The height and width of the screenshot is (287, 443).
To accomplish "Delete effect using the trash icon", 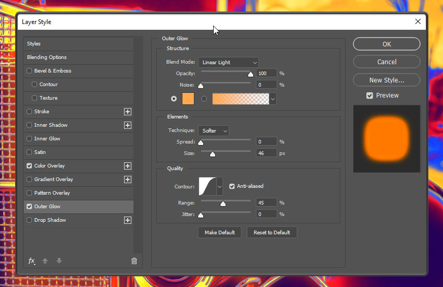I will (x=134, y=261).
